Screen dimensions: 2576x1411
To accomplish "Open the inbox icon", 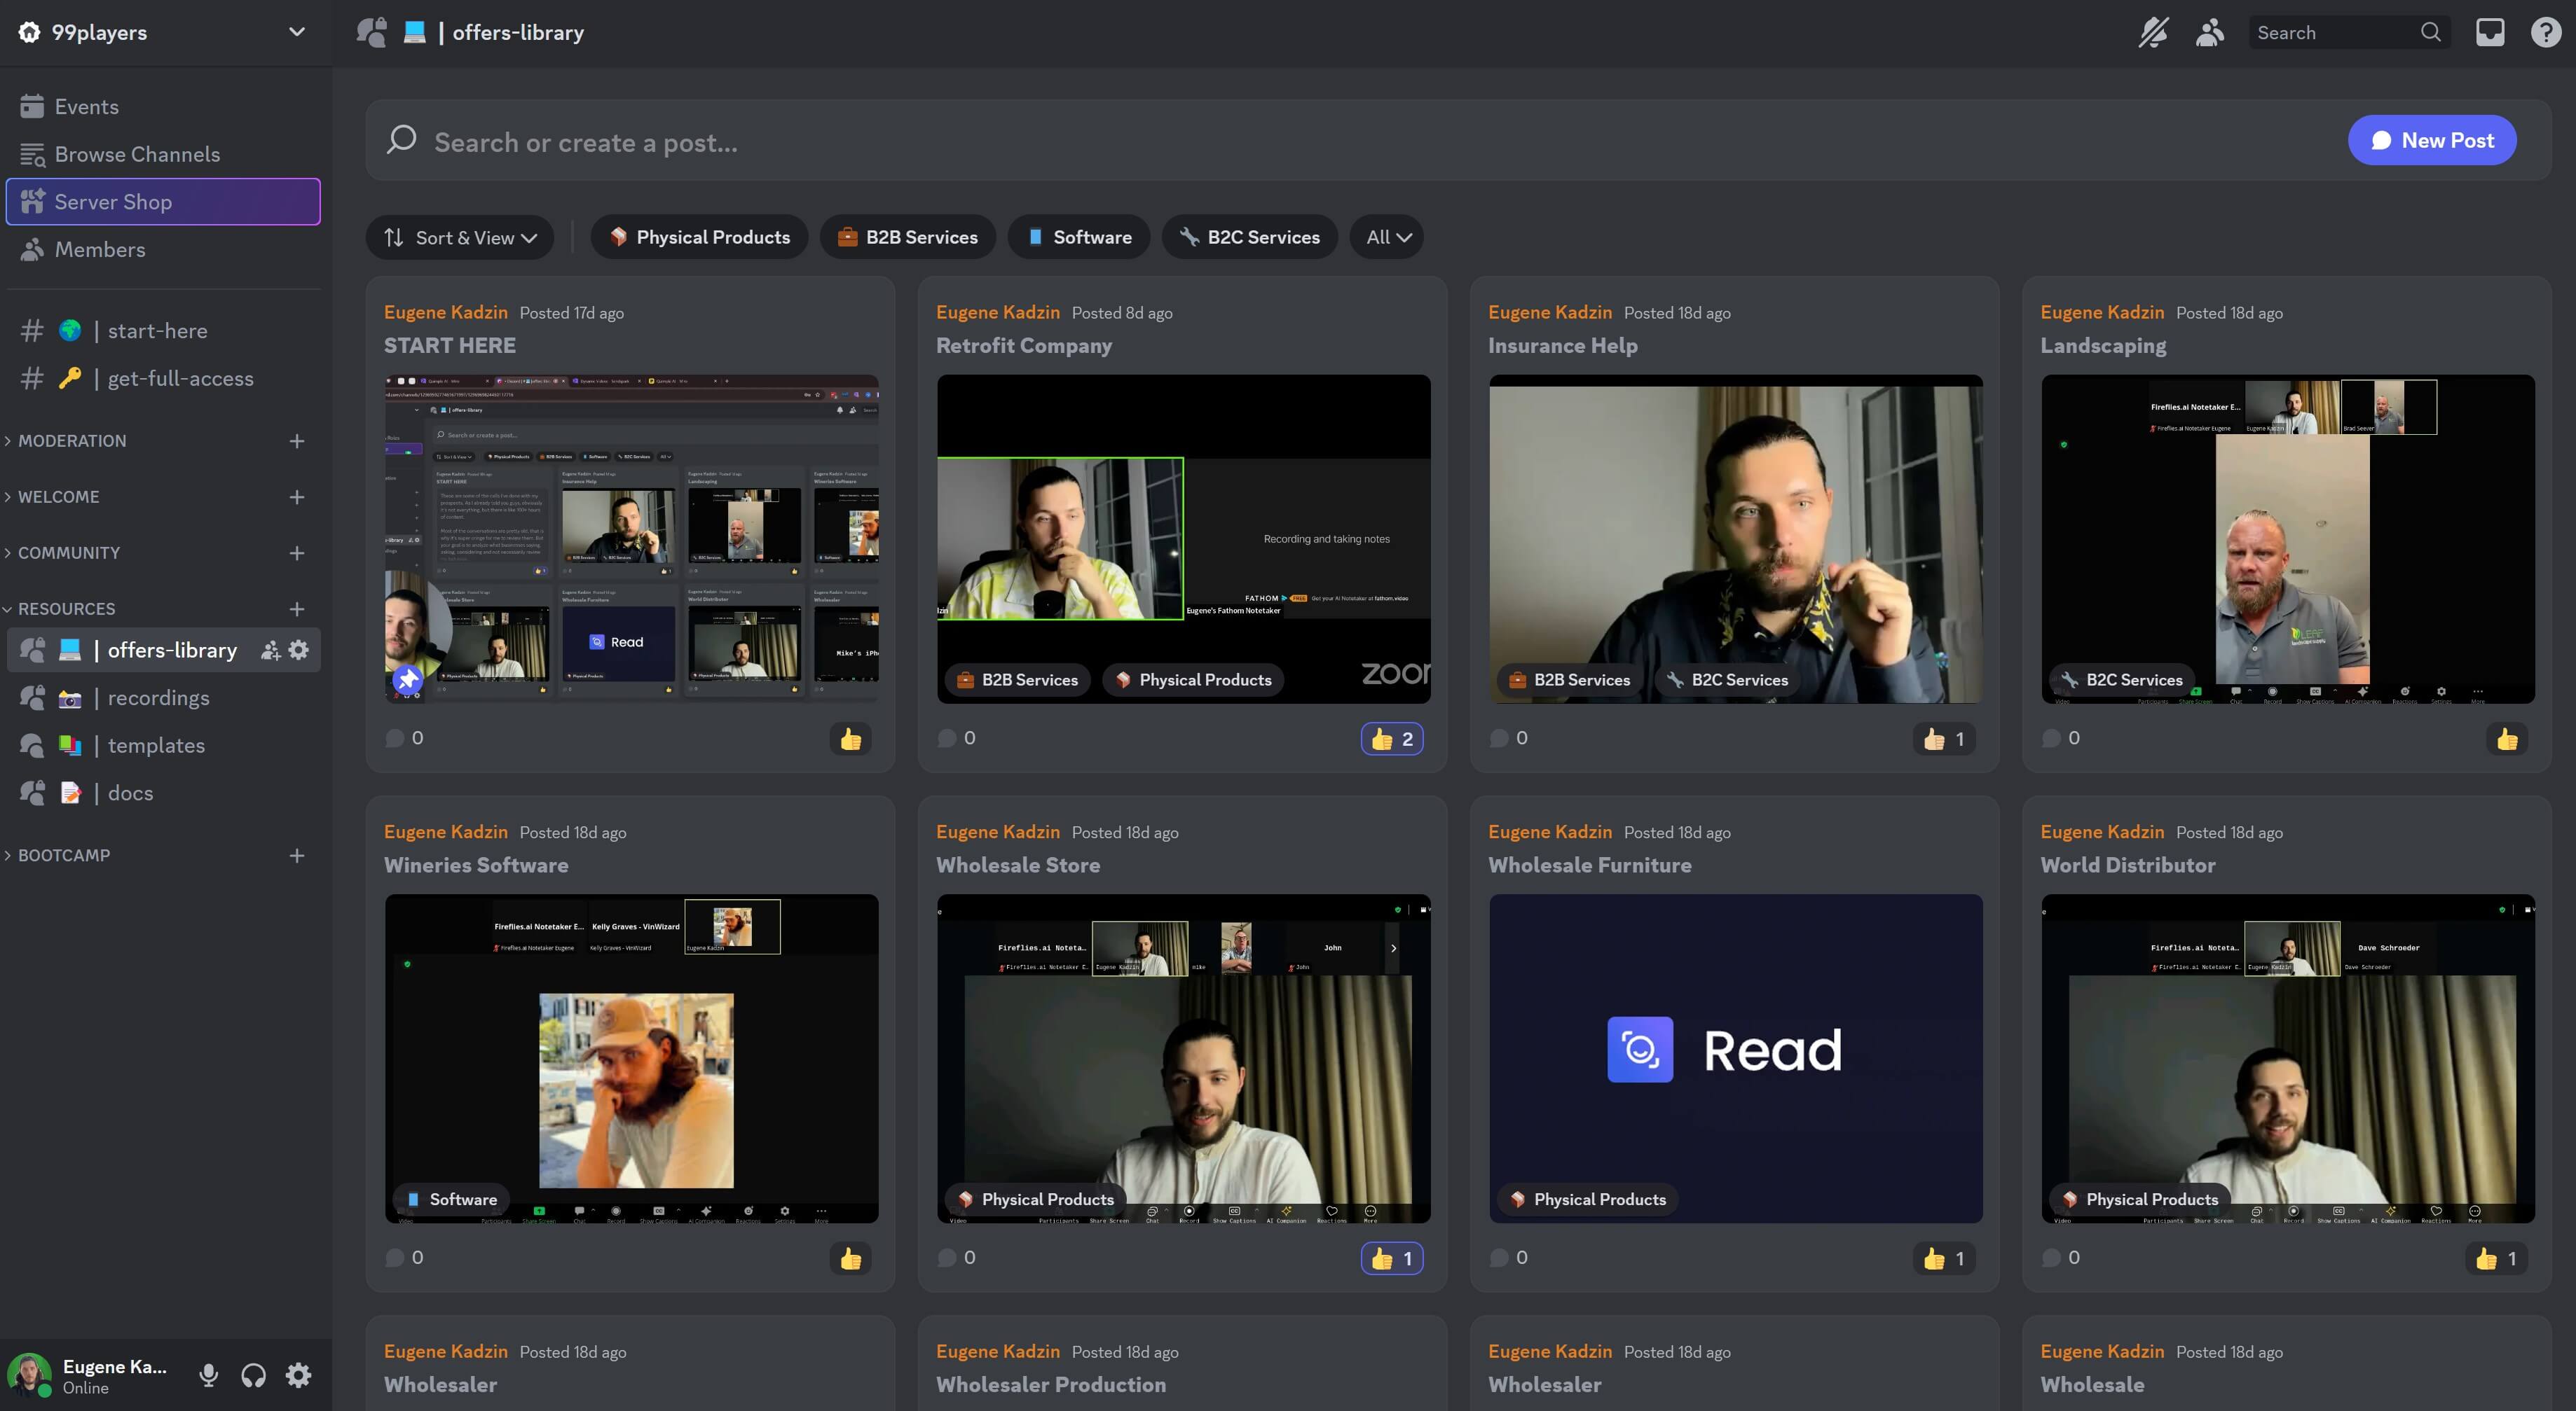I will point(2490,32).
